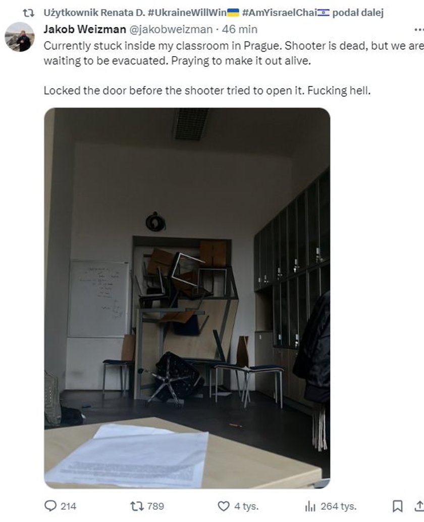Image resolution: width=424 pixels, height=522 pixels.
Task: Open the 46 min timestamp link
Action: pyautogui.click(x=239, y=29)
